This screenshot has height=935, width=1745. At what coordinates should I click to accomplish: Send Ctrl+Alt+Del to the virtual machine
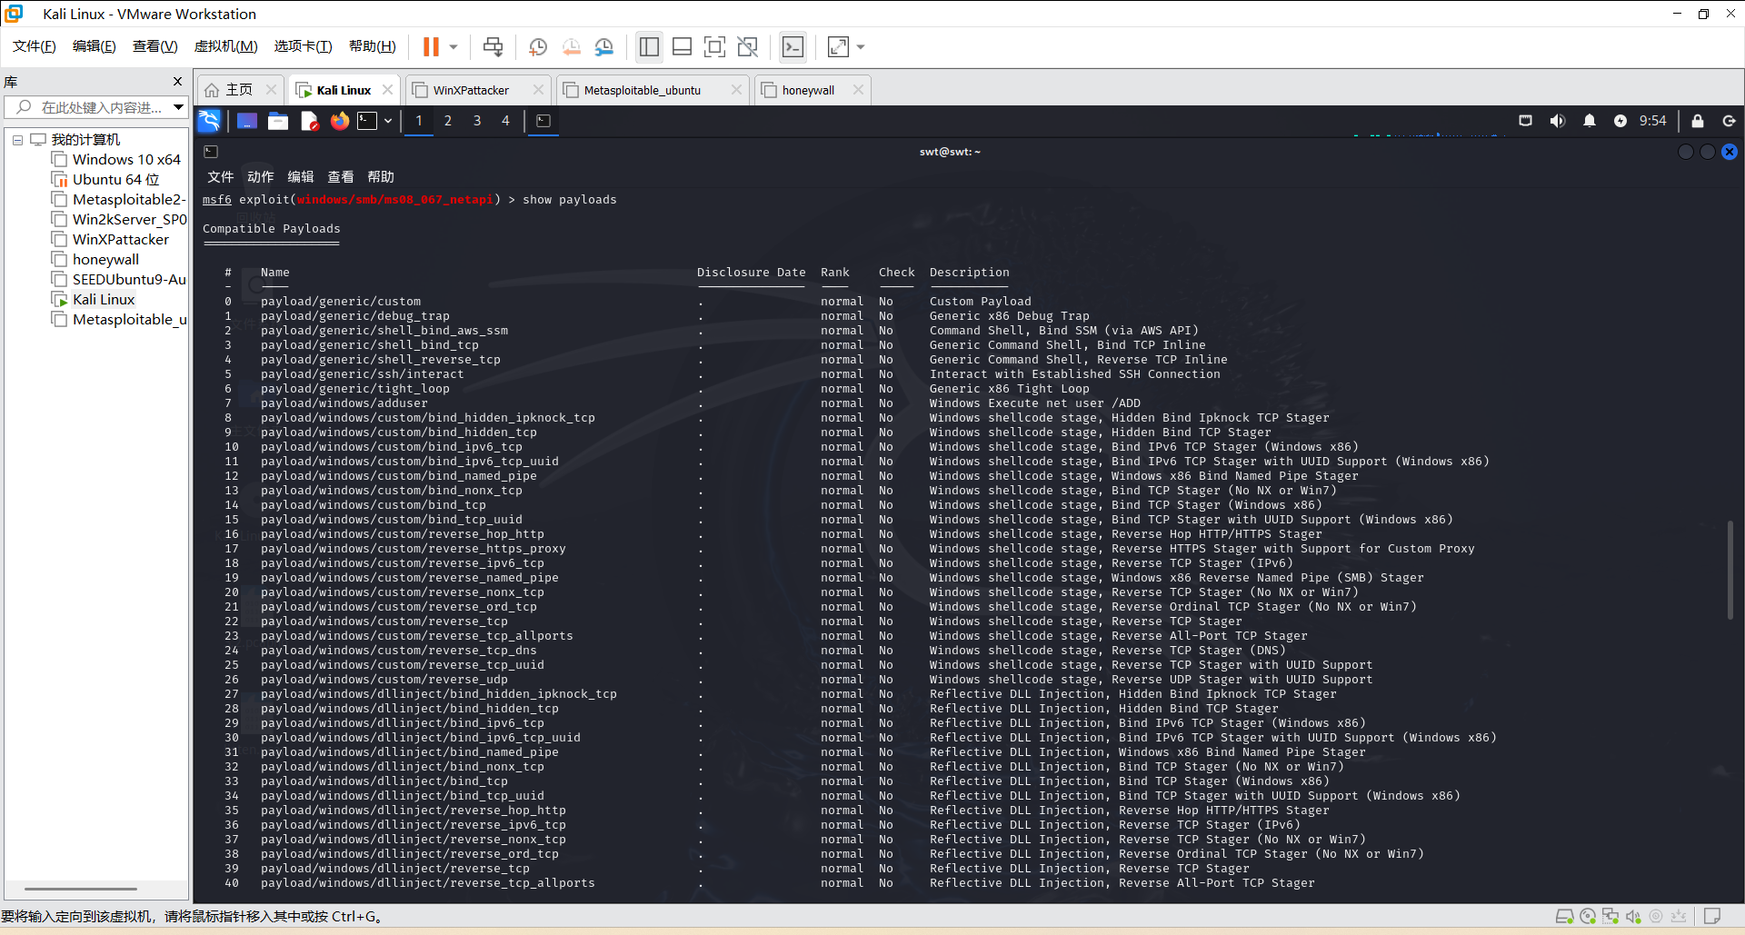pos(493,46)
